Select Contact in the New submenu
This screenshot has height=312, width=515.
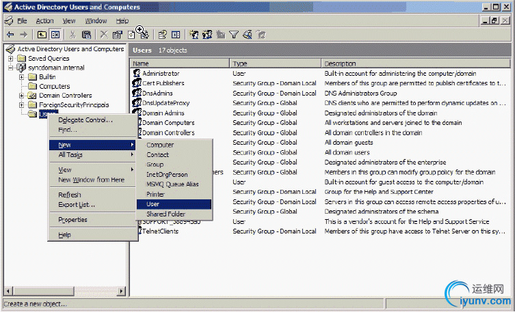coord(174,155)
